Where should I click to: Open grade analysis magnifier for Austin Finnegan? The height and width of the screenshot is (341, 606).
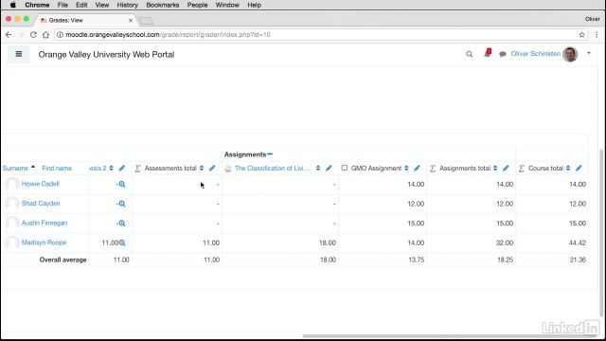(122, 224)
